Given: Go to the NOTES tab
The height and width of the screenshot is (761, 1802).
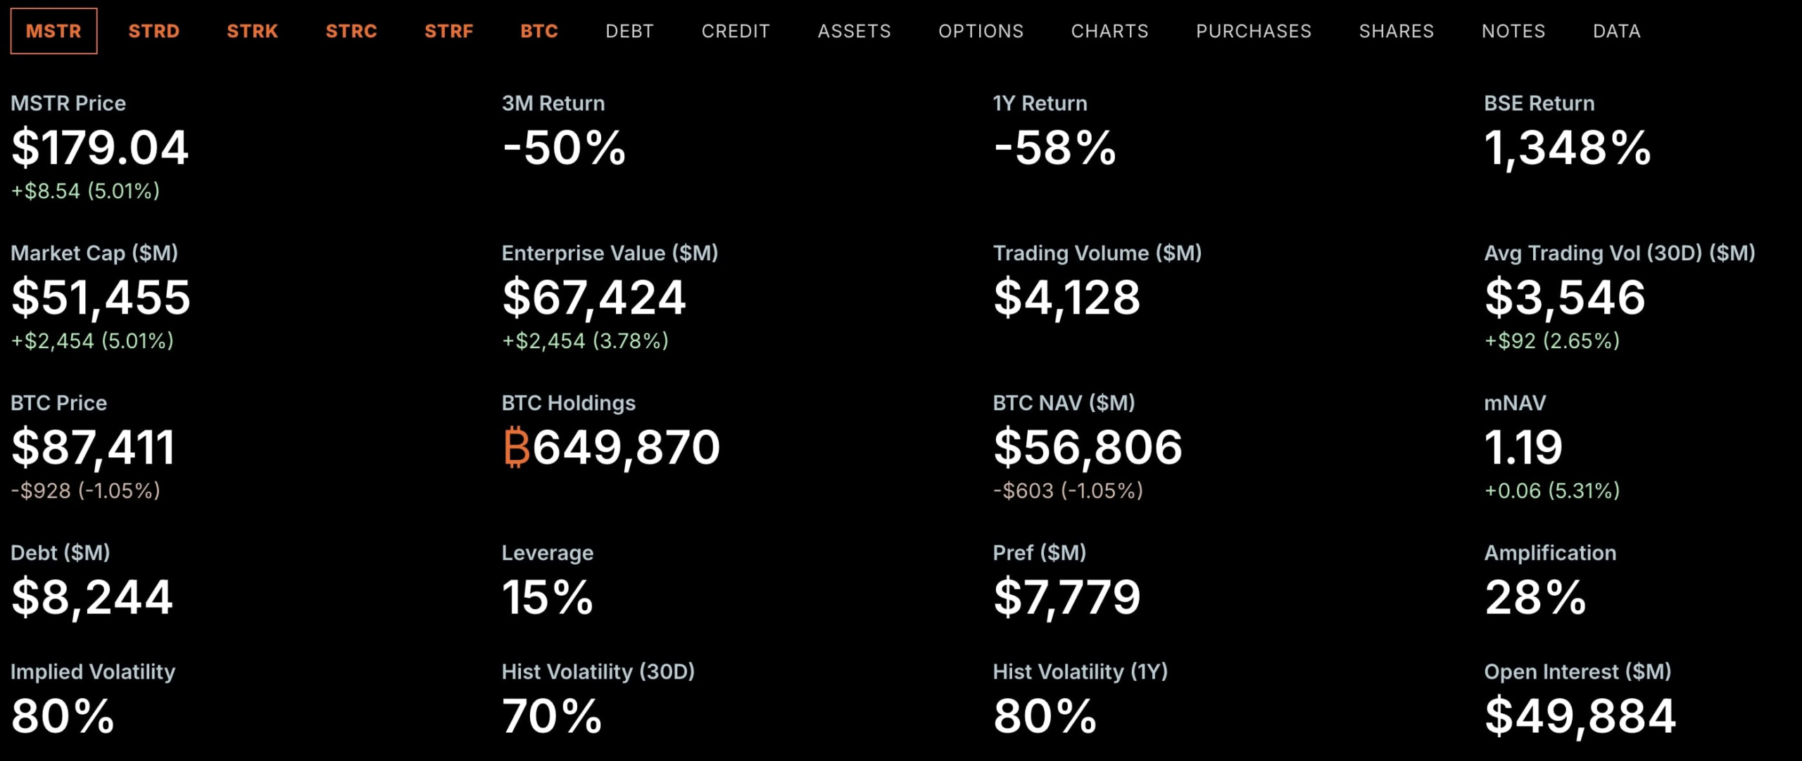Looking at the screenshot, I should point(1513,31).
